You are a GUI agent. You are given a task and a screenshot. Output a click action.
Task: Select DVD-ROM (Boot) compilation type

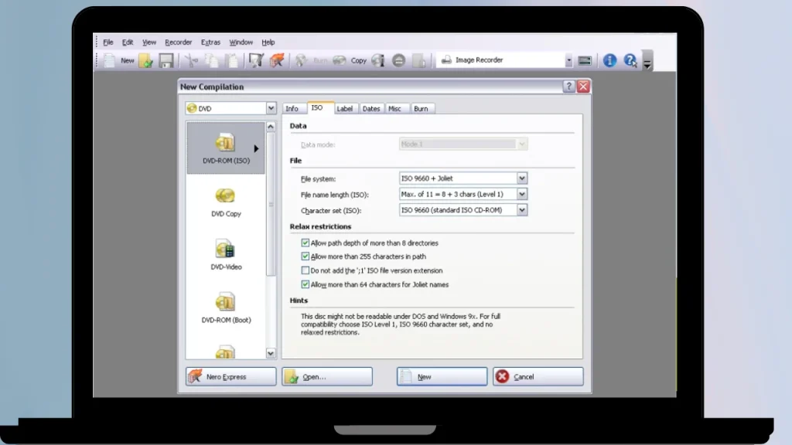pyautogui.click(x=226, y=308)
